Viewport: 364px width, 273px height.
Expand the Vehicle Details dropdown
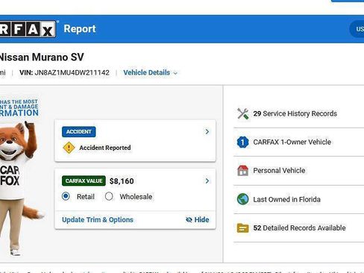point(151,72)
